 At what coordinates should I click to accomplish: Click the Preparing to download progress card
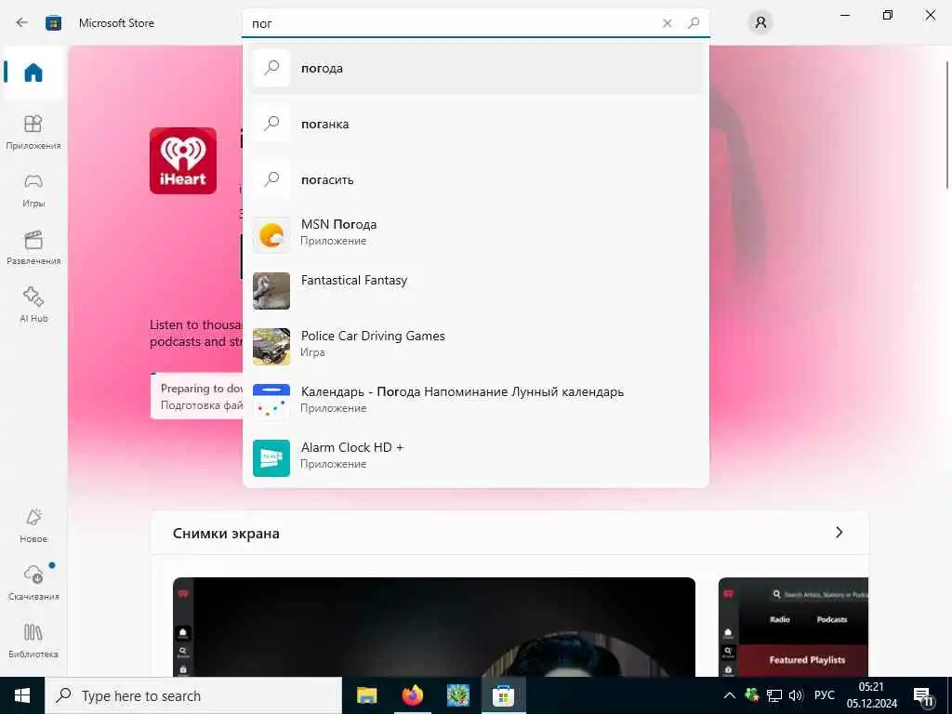197,396
